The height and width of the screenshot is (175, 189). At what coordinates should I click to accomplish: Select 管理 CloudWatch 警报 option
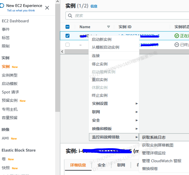(x=162, y=161)
